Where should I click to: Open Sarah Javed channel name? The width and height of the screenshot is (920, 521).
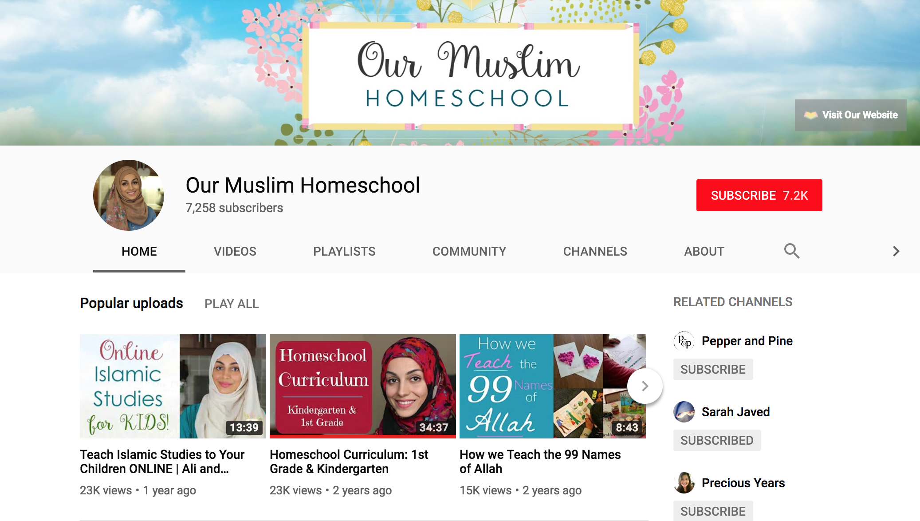point(735,412)
